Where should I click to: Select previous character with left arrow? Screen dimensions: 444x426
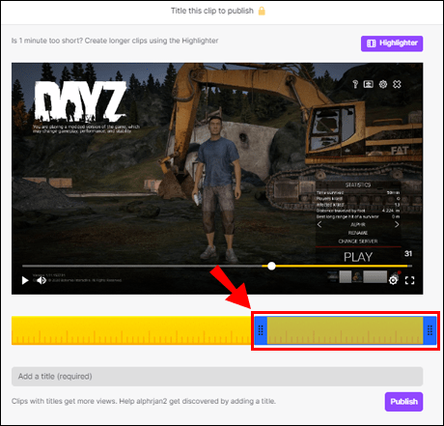pos(319,224)
